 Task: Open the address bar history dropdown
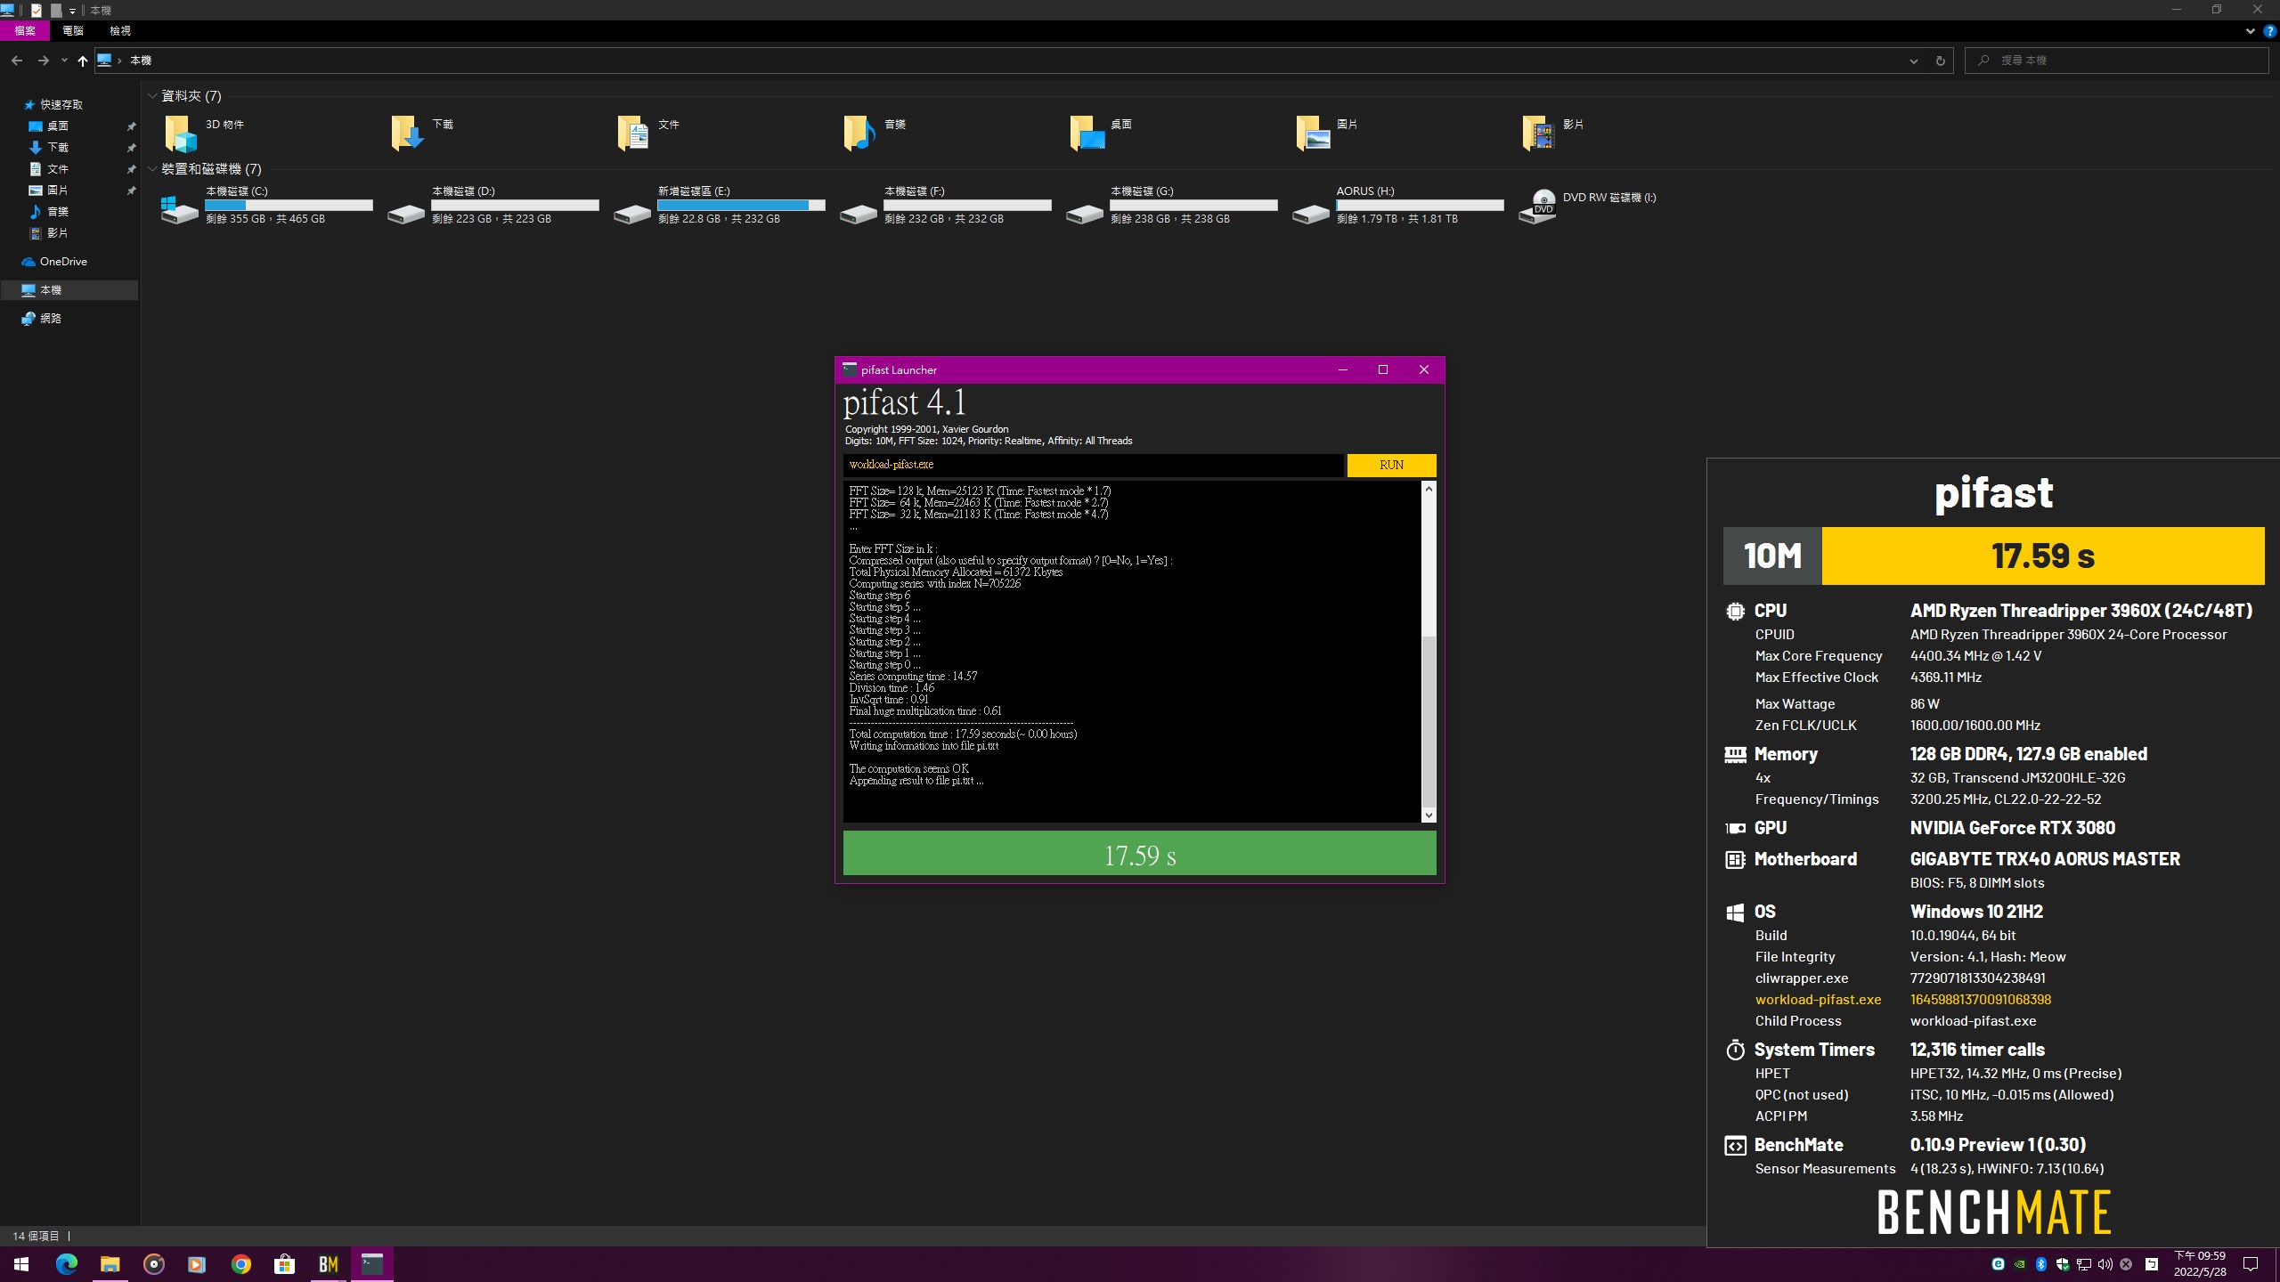coord(1913,61)
